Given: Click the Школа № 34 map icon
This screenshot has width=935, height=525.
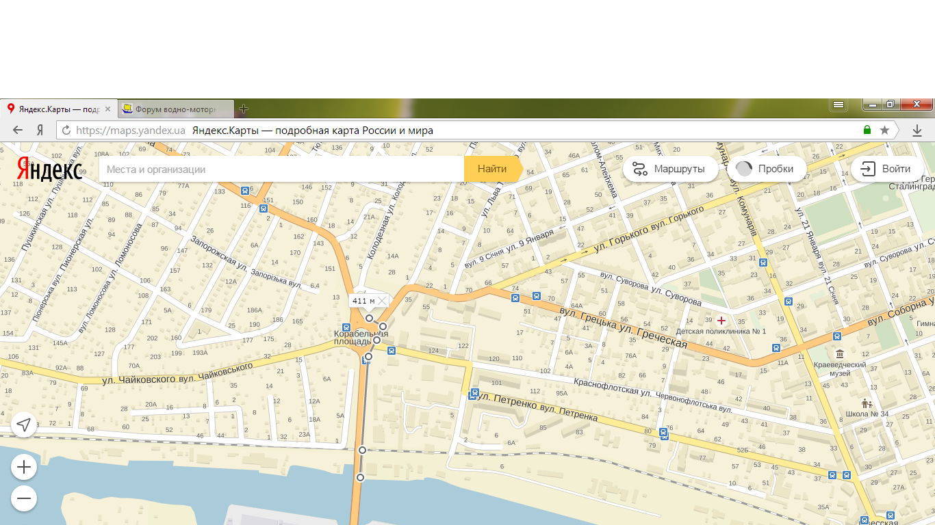Looking at the screenshot, I should point(867,403).
